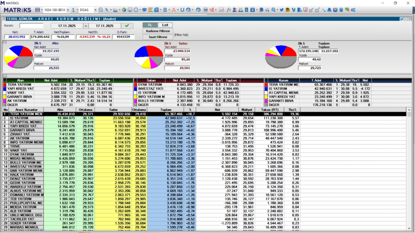Click the line chart icon in toolbar
Screen dimensions: 415x233
[x=221, y=10]
